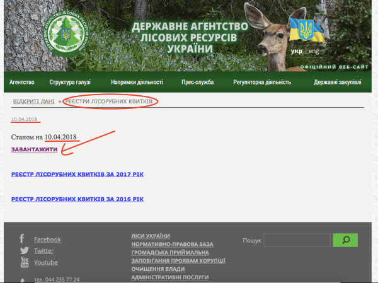Open the 2017 logging tickets registry link
The height and width of the screenshot is (283, 378).
pos(78,174)
